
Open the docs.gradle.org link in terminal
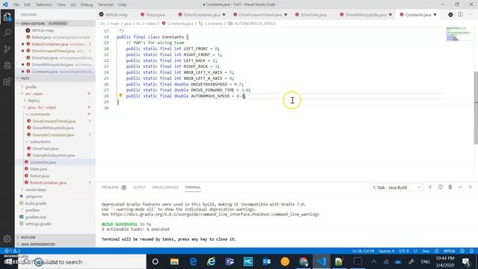[x=214, y=214]
